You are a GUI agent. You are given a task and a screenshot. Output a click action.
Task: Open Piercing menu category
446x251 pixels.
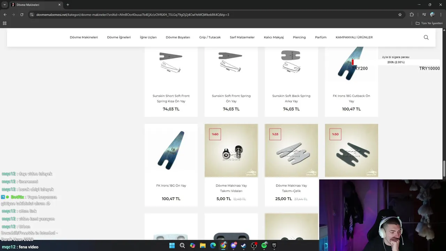coord(299,37)
